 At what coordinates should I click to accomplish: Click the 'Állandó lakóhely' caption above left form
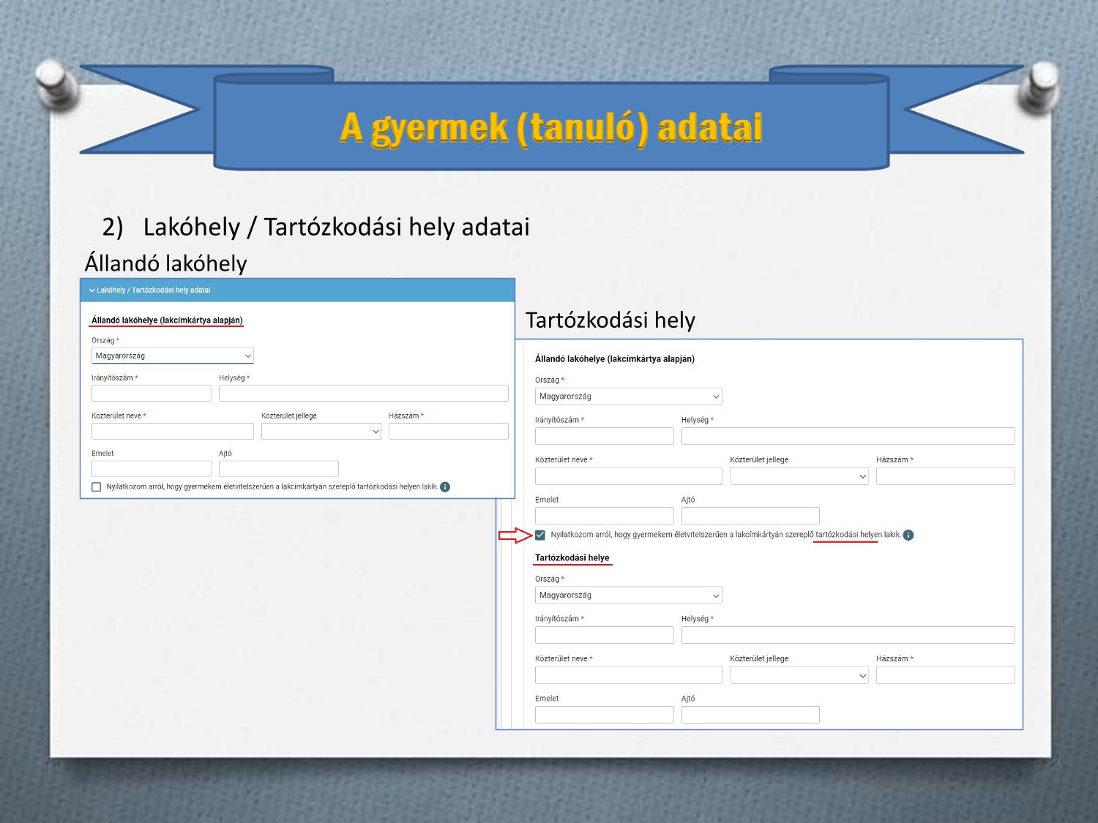(x=166, y=263)
